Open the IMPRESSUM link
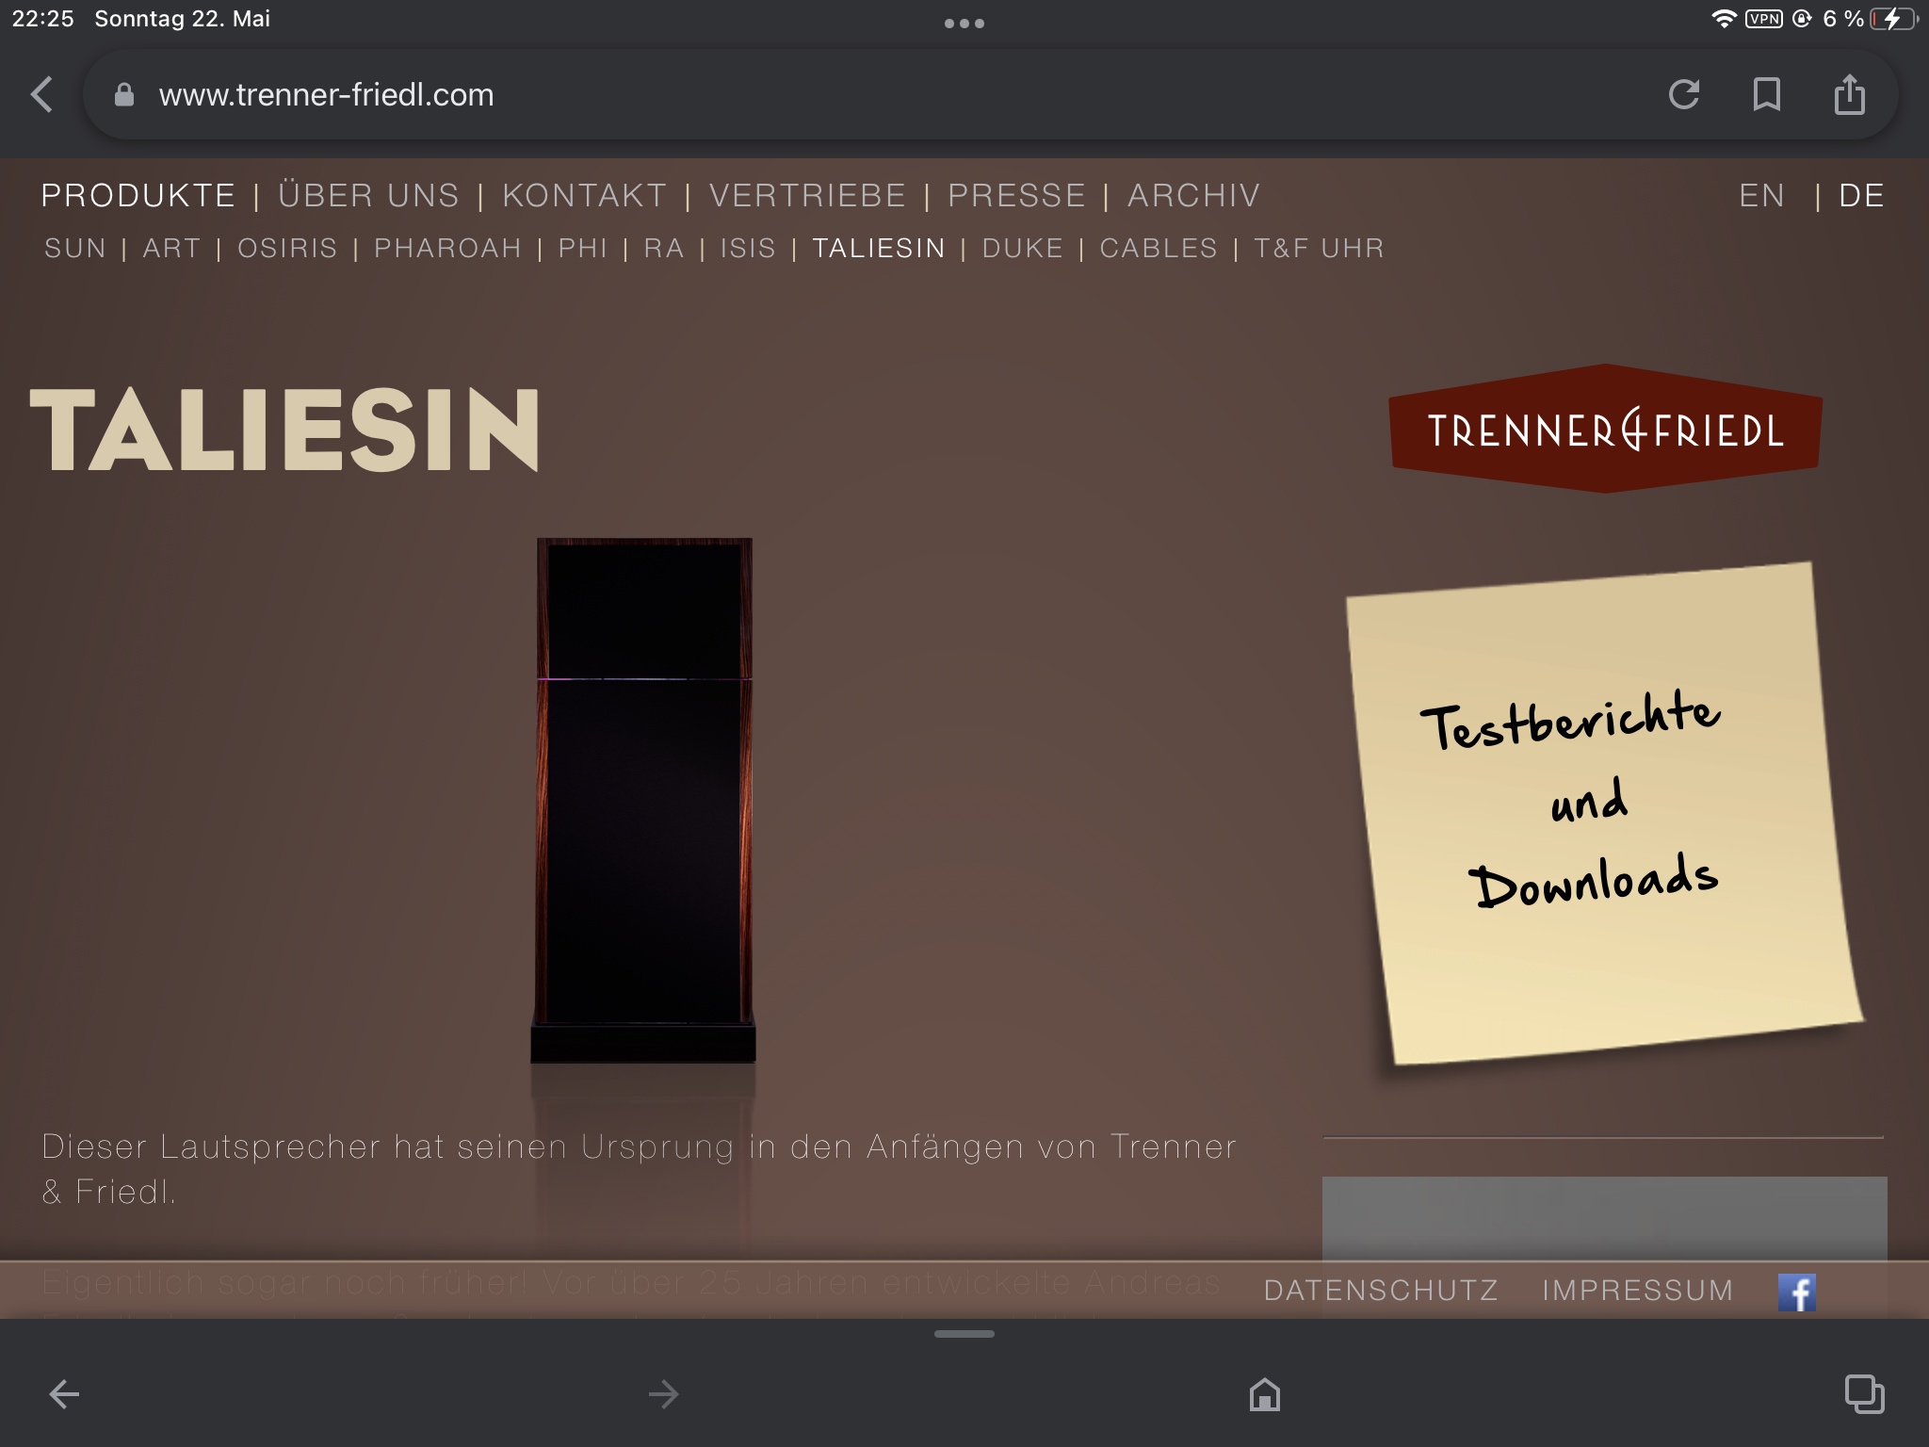The width and height of the screenshot is (1929, 1447). click(1638, 1291)
